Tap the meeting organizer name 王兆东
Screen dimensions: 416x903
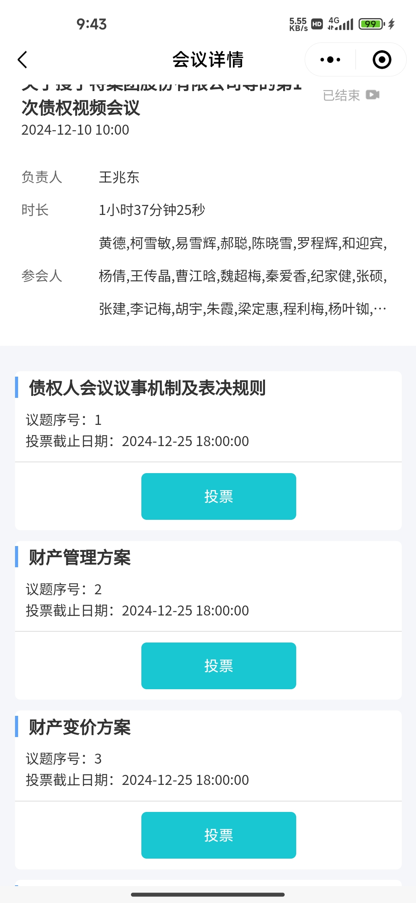click(x=119, y=178)
